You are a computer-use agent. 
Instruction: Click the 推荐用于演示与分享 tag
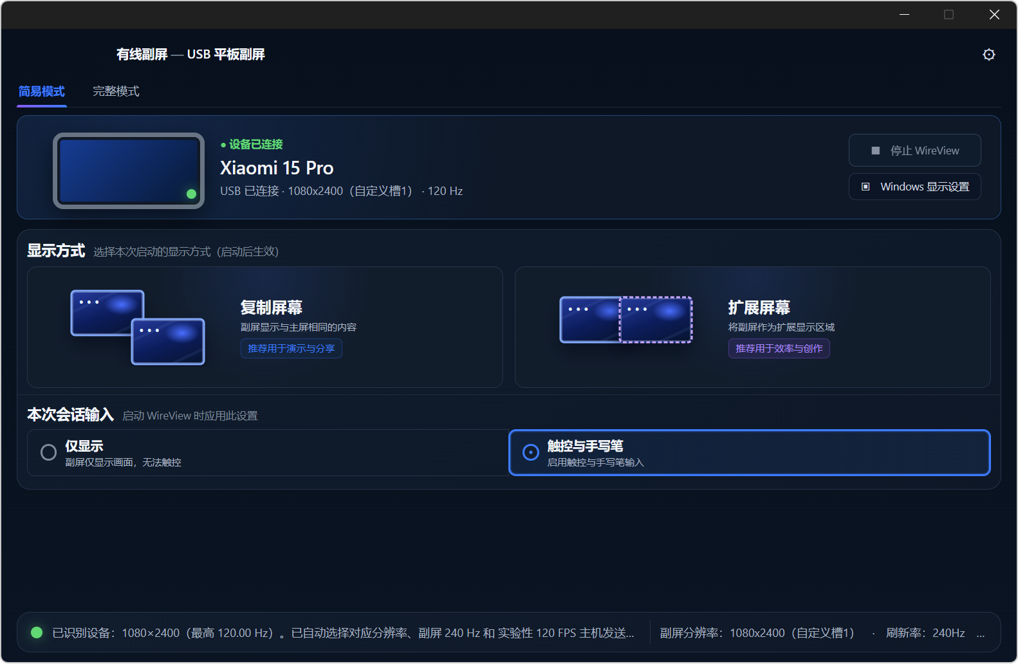(x=292, y=348)
